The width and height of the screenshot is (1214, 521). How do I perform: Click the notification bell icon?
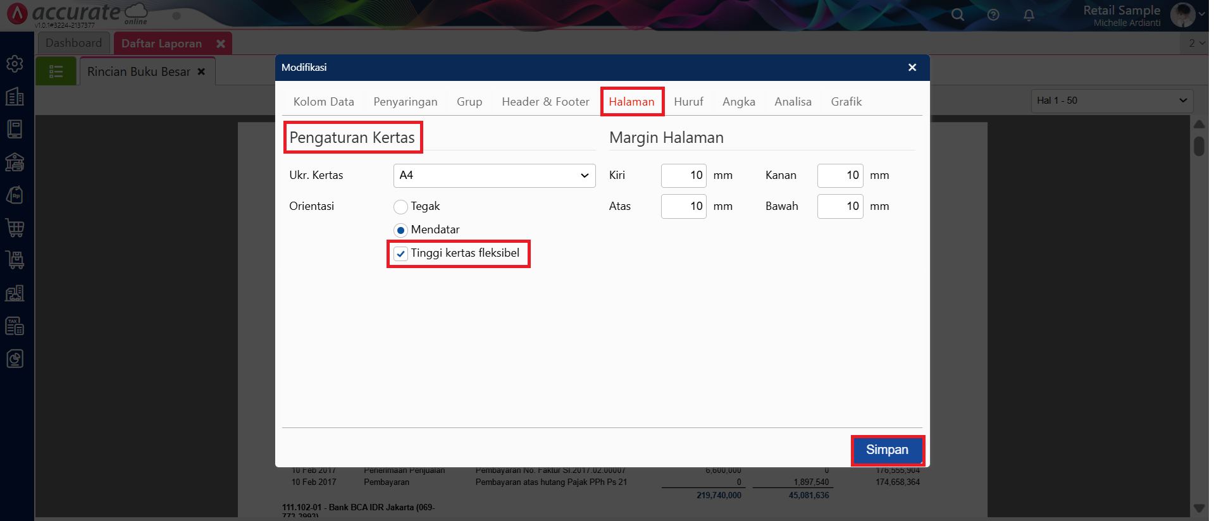1029,15
